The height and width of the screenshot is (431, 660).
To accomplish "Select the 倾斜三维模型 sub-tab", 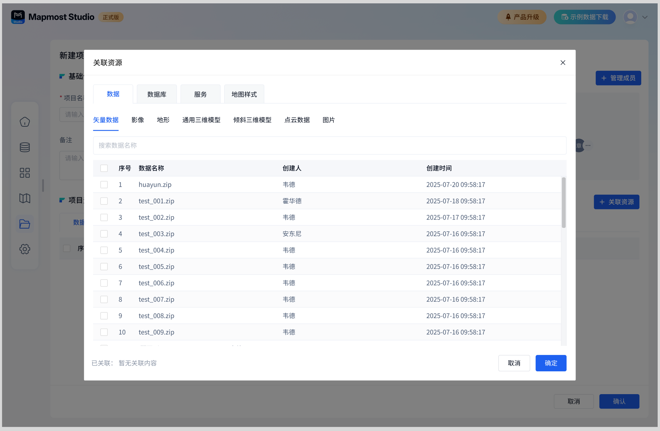I will tap(252, 120).
